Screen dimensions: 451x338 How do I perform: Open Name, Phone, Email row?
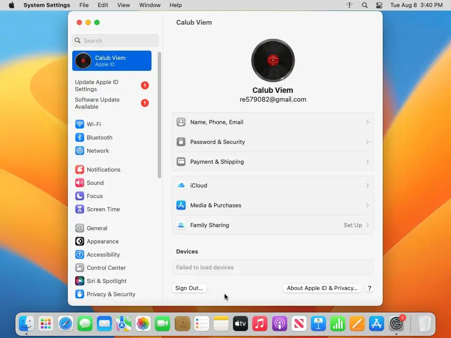(273, 122)
